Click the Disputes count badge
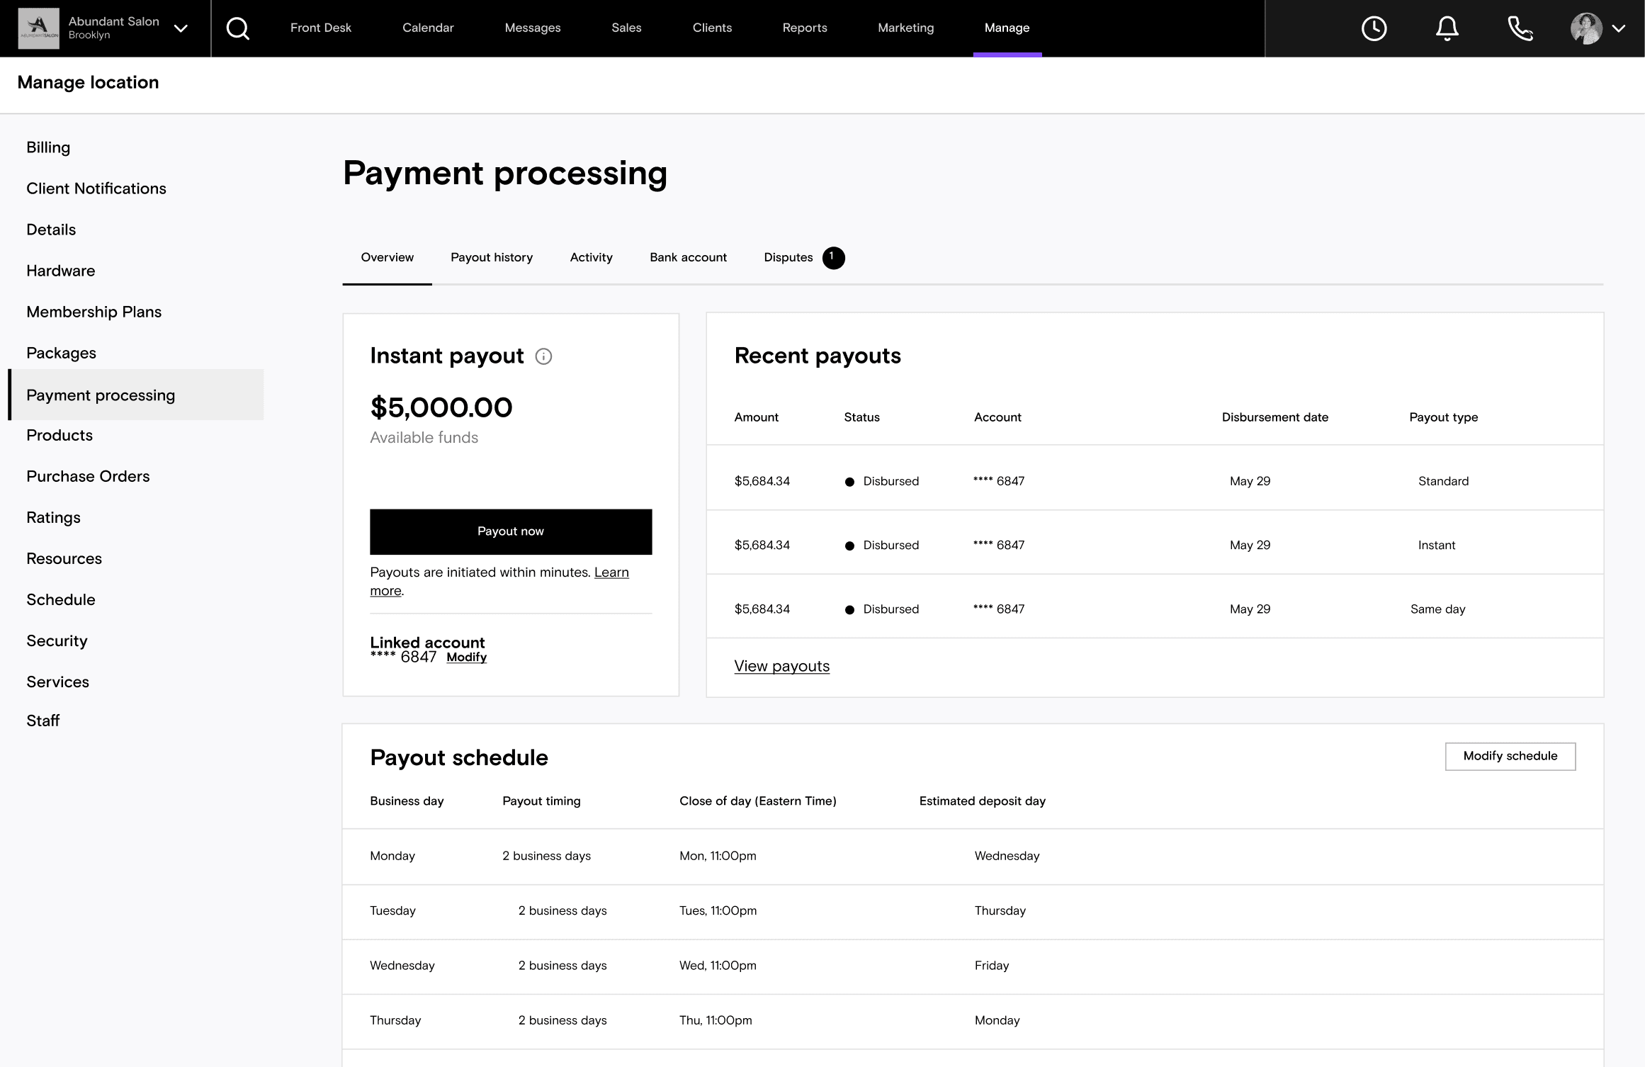The width and height of the screenshot is (1645, 1067). coord(834,257)
